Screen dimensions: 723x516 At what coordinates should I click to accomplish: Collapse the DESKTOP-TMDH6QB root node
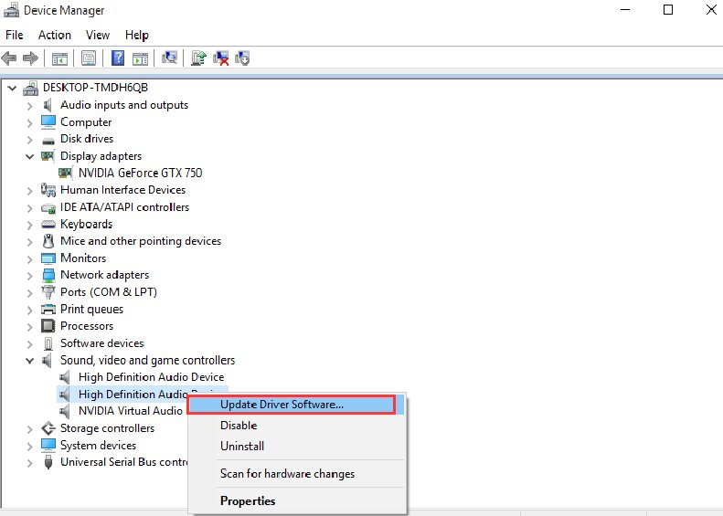click(x=12, y=88)
